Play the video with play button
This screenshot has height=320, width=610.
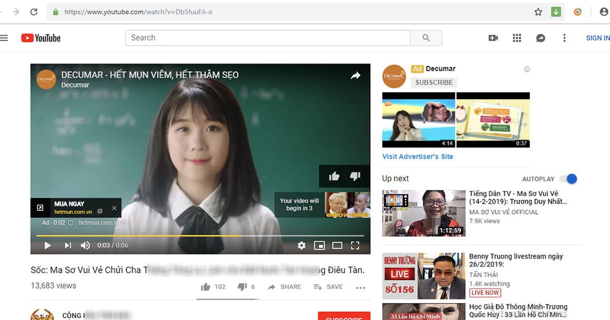coord(48,245)
